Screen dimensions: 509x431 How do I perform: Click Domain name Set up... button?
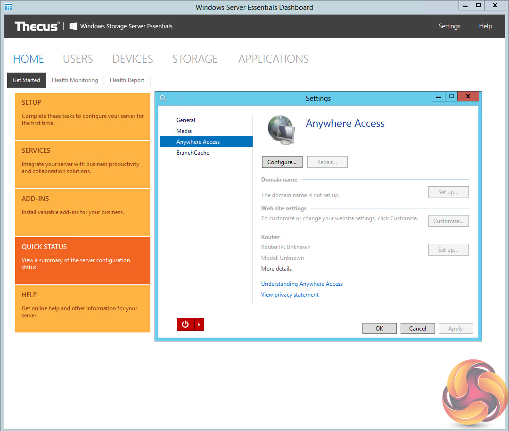[x=448, y=192]
